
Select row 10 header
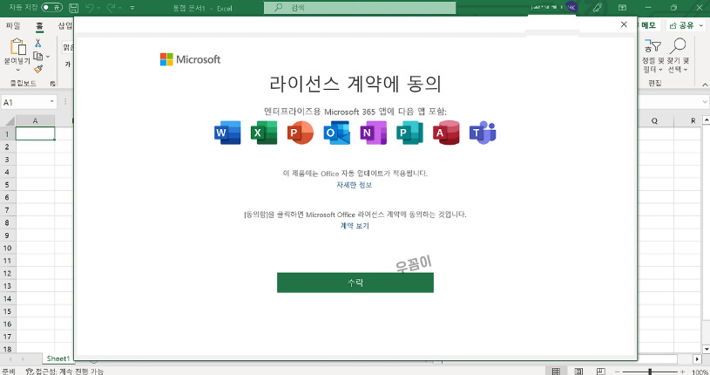[7, 248]
